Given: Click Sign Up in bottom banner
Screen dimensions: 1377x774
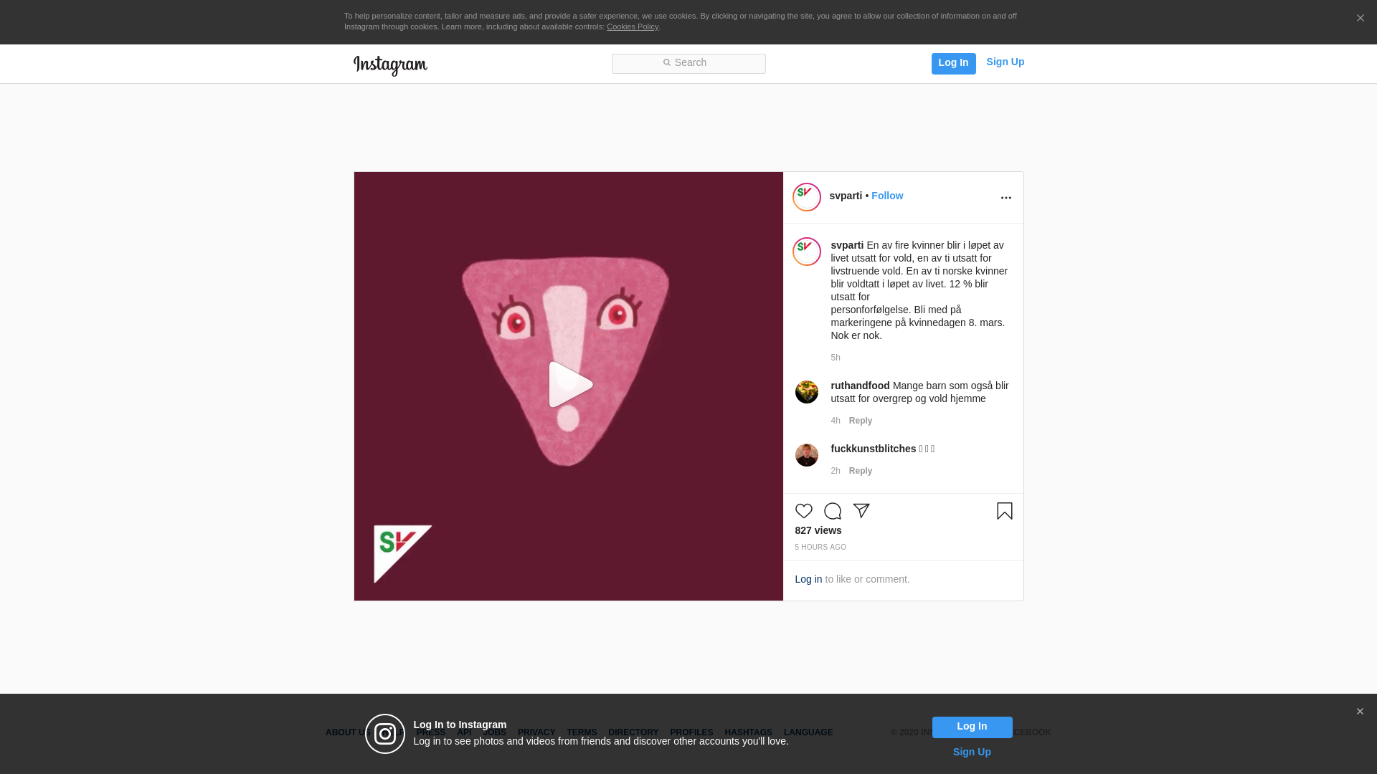Looking at the screenshot, I should coord(972,752).
